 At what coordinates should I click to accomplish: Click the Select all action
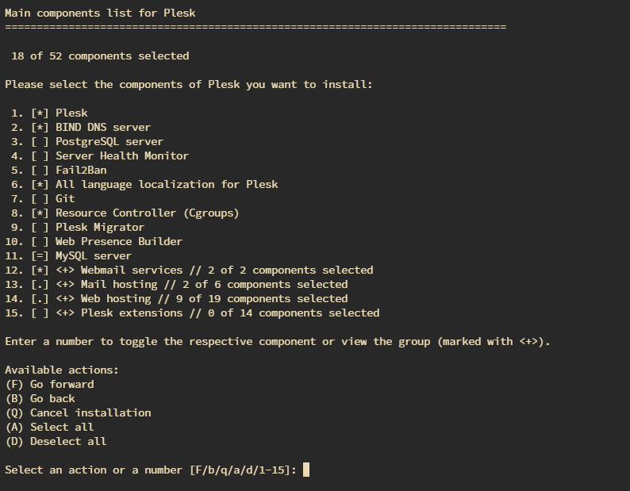tap(49, 427)
